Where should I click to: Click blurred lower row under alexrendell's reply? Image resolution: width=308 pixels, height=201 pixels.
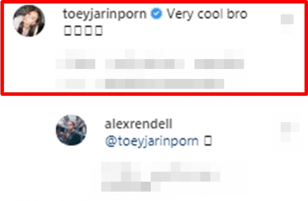[131, 187]
